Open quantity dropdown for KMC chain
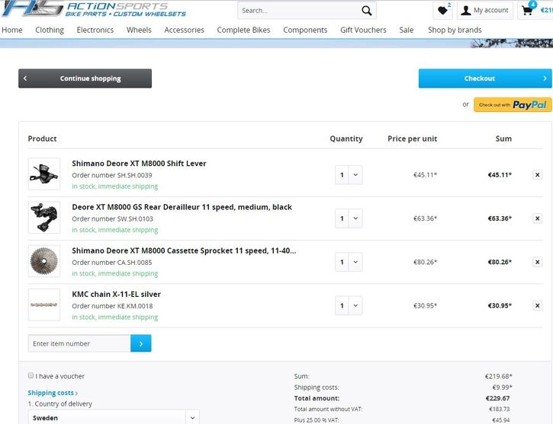The width and height of the screenshot is (553, 424). tap(349, 306)
